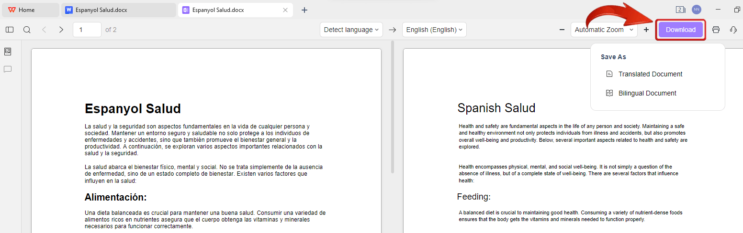Screen dimensions: 743x233
Task: Go to the previous page arrow
Action: click(x=44, y=30)
